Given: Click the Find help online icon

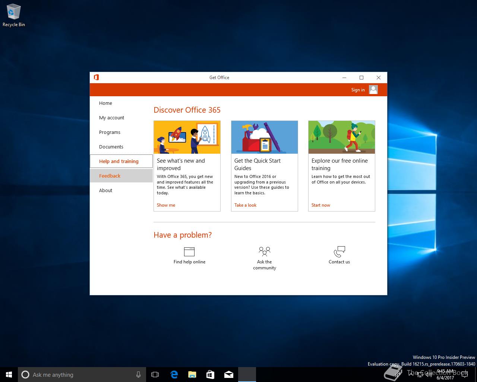Looking at the screenshot, I should click(189, 251).
